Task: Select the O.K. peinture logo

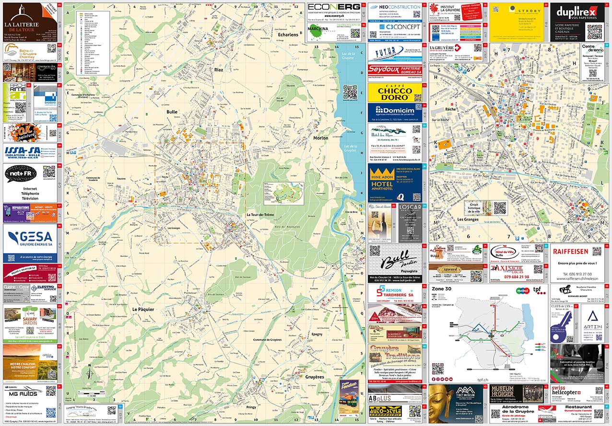Action: click(25, 132)
